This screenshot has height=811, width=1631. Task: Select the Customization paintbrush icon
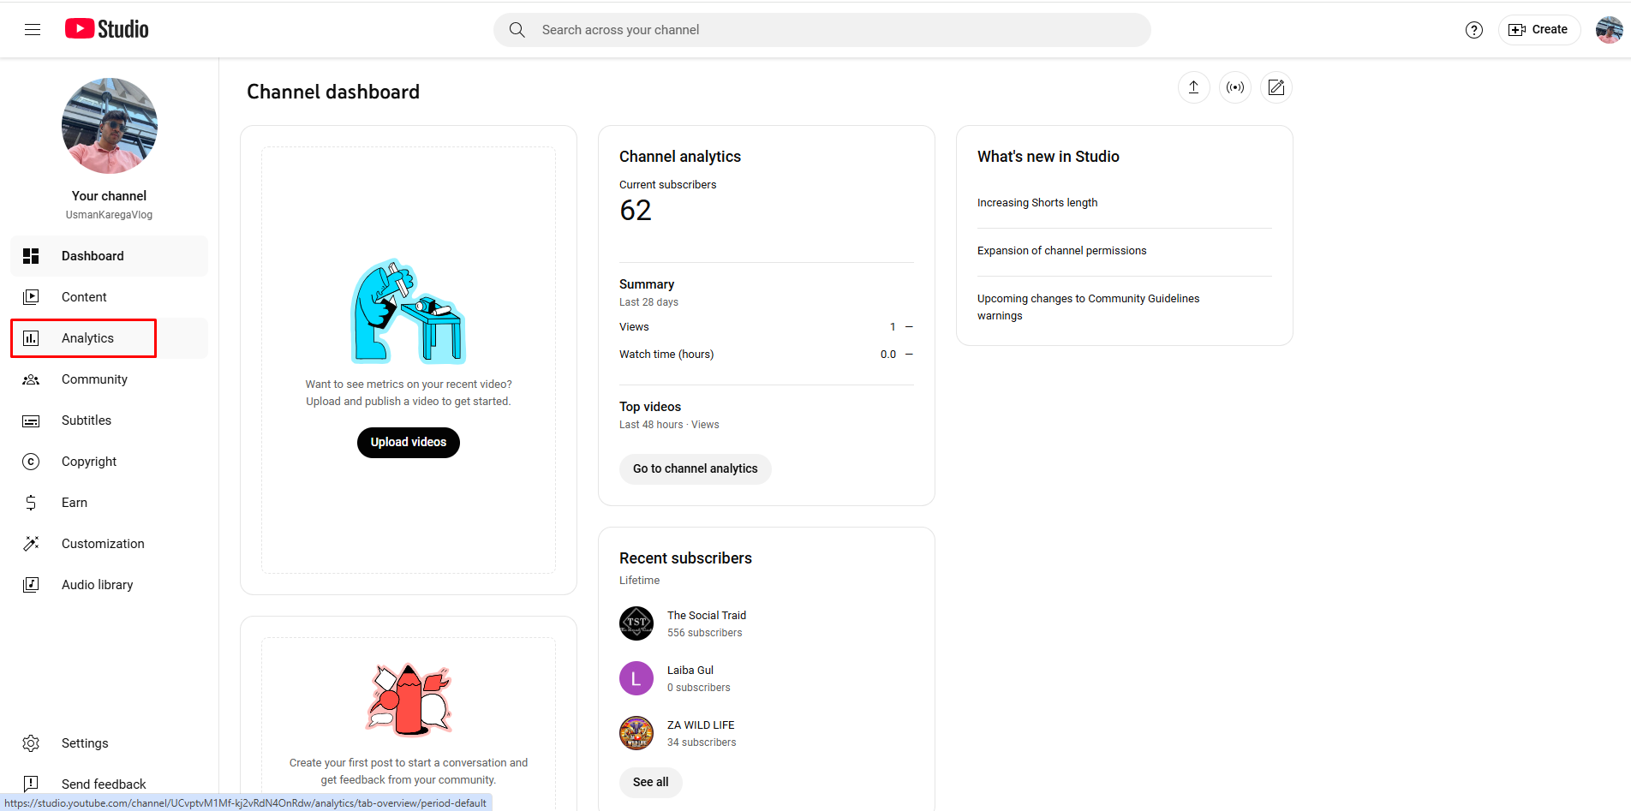coord(31,543)
